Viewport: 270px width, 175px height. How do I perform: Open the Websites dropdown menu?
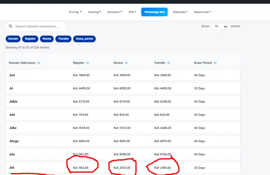point(180,12)
